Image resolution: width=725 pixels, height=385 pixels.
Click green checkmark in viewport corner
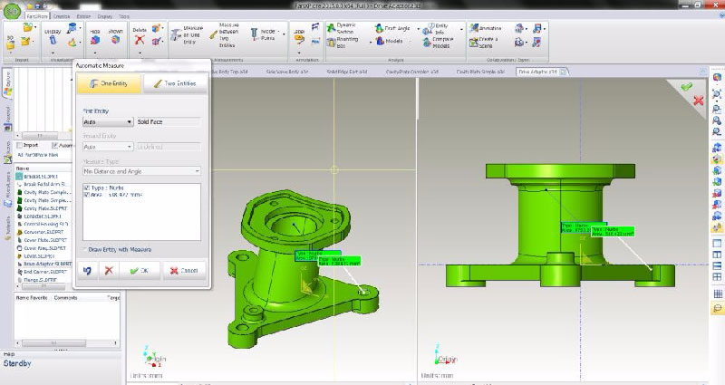686,87
